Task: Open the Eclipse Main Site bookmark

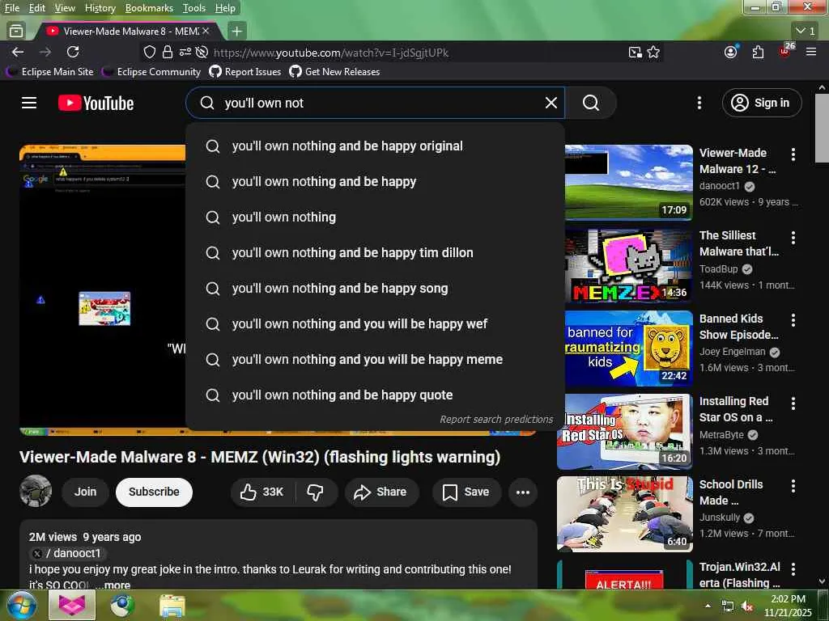Action: point(49,72)
